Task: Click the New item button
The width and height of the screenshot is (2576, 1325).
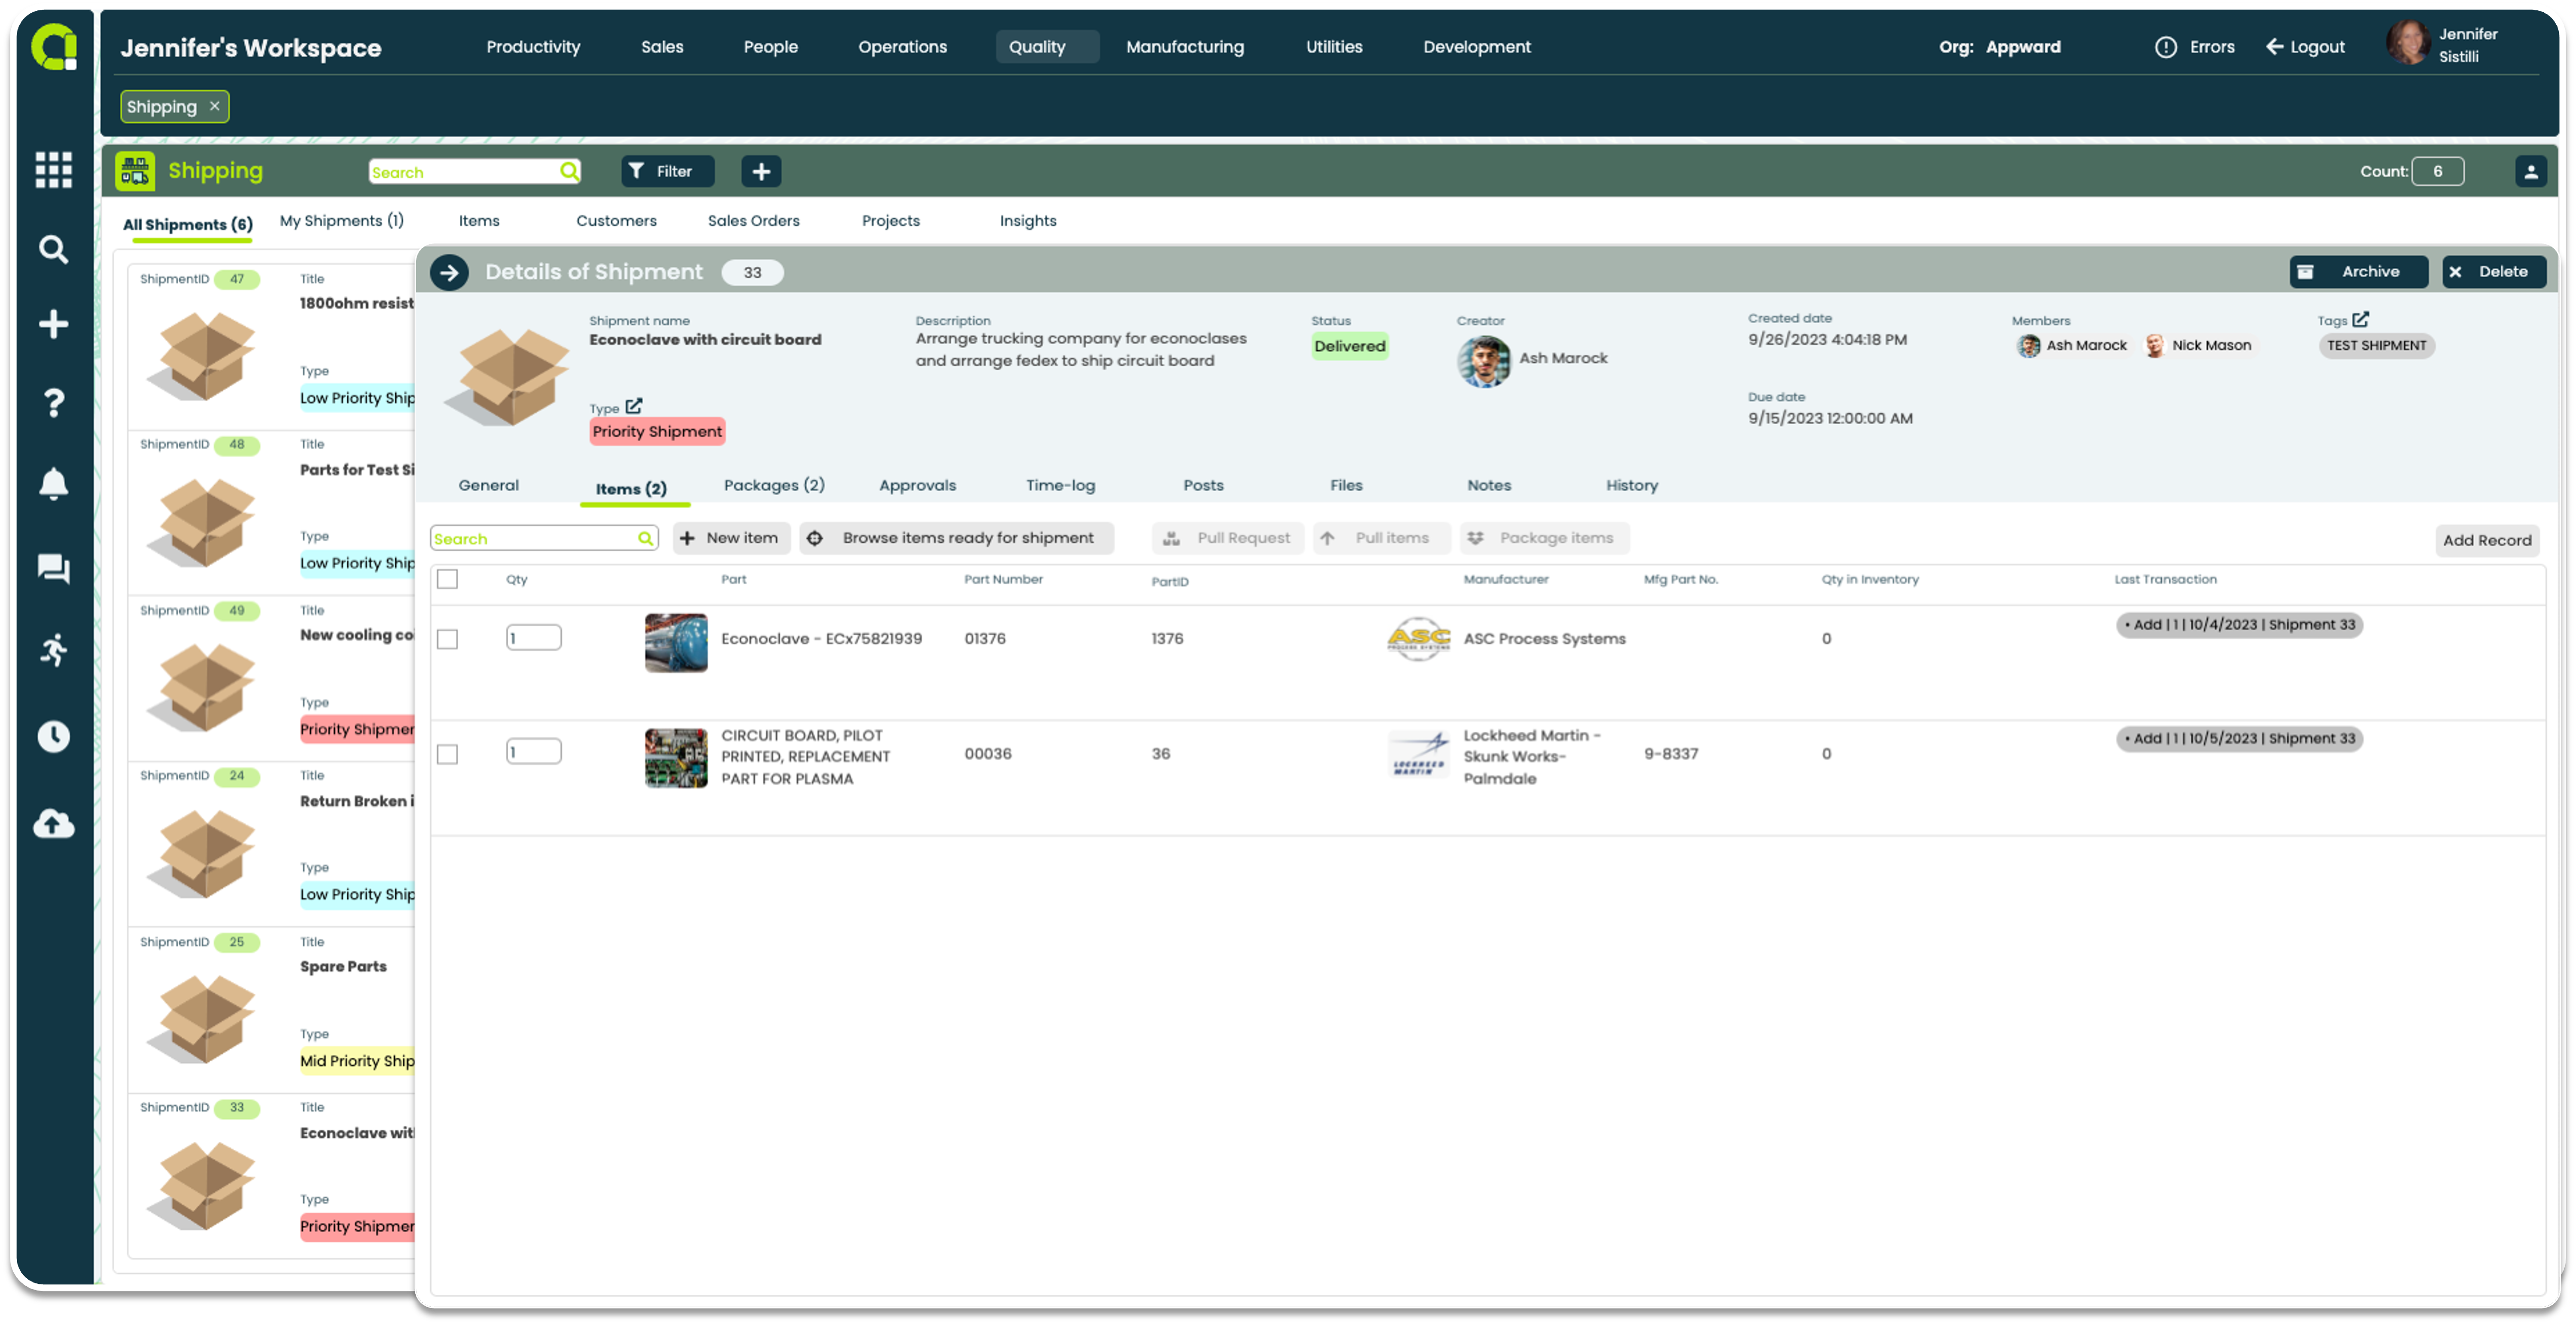Action: coord(731,538)
